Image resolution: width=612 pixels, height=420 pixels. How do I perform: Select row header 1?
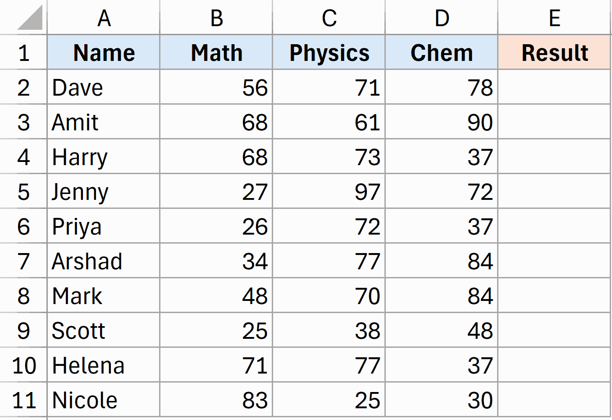(x=23, y=52)
